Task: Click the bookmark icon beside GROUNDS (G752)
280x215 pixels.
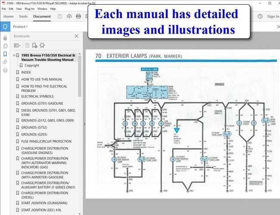Action: pyautogui.click(x=18, y=127)
